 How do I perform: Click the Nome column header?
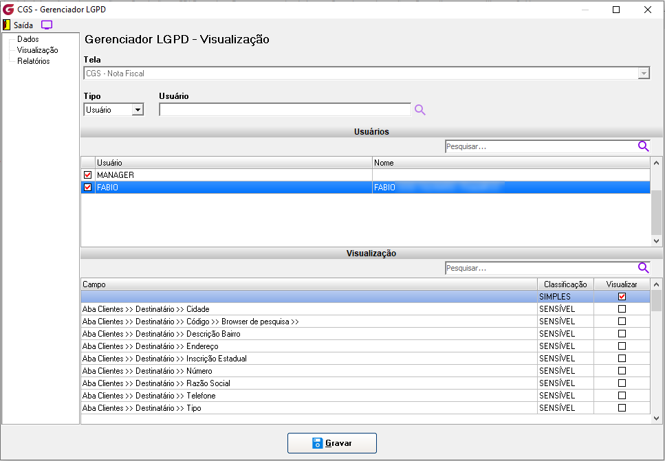[x=511, y=163]
